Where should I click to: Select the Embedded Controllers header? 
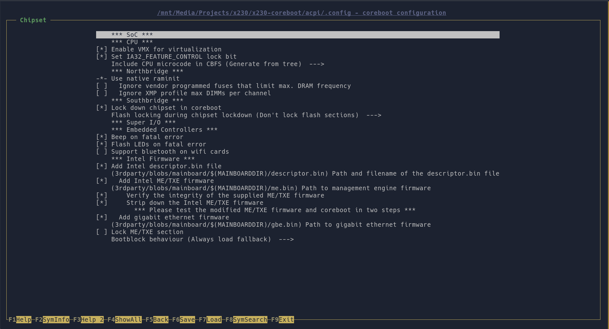(x=165, y=130)
